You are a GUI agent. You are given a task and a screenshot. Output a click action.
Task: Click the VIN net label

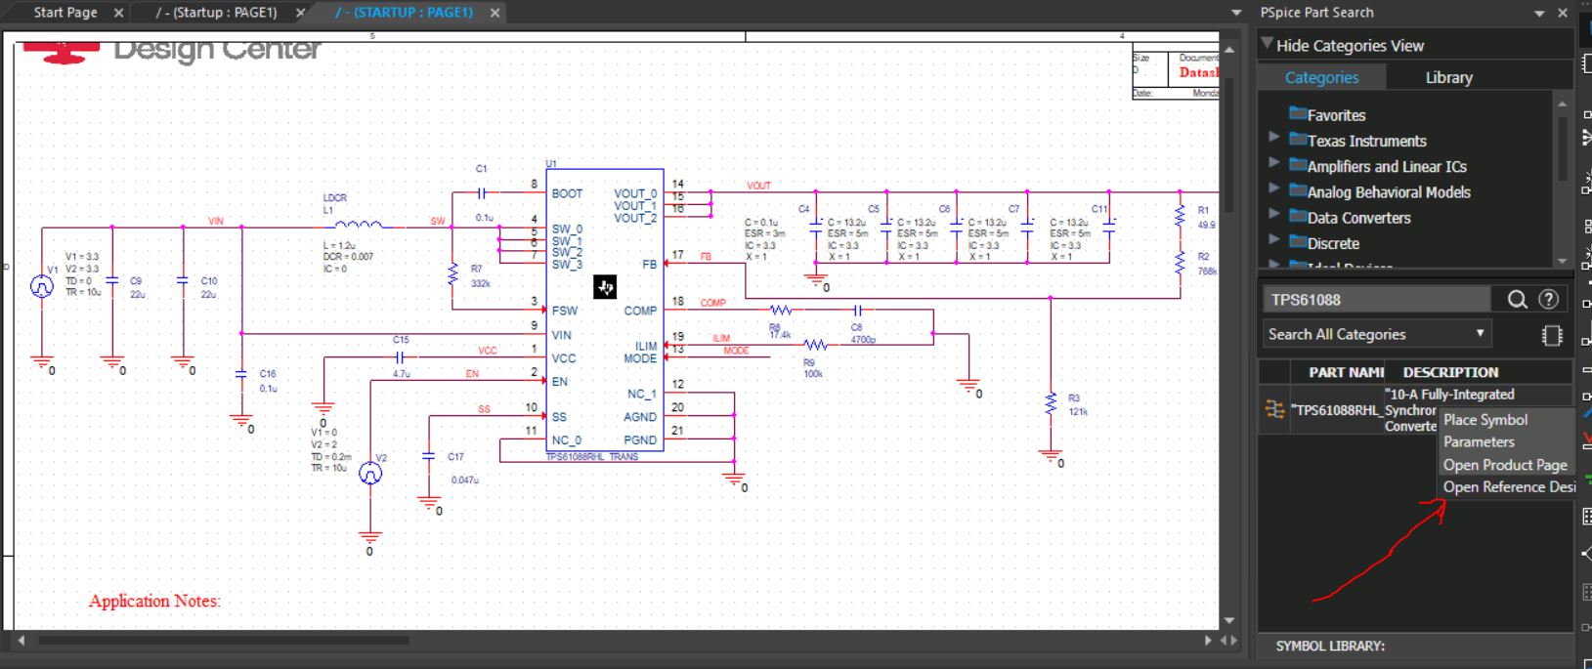[216, 221]
